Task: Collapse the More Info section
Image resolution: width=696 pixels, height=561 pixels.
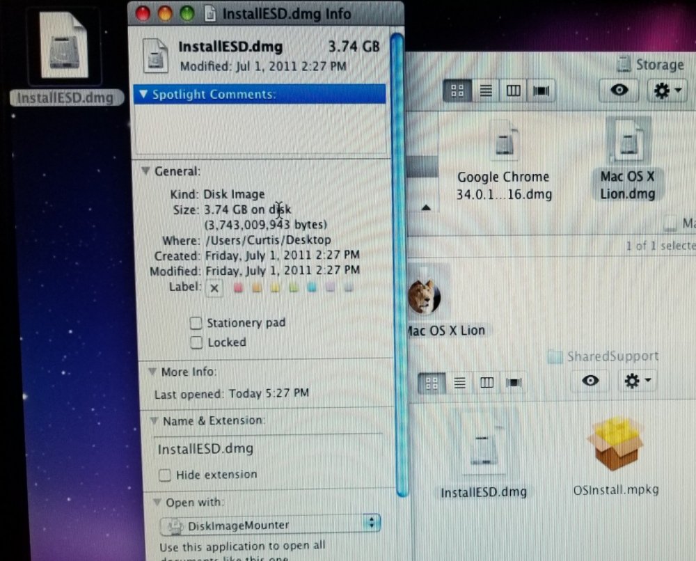Action: 152,372
